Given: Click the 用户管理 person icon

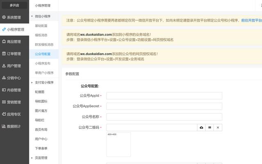Looking at the screenshot, I should click(4, 66).
